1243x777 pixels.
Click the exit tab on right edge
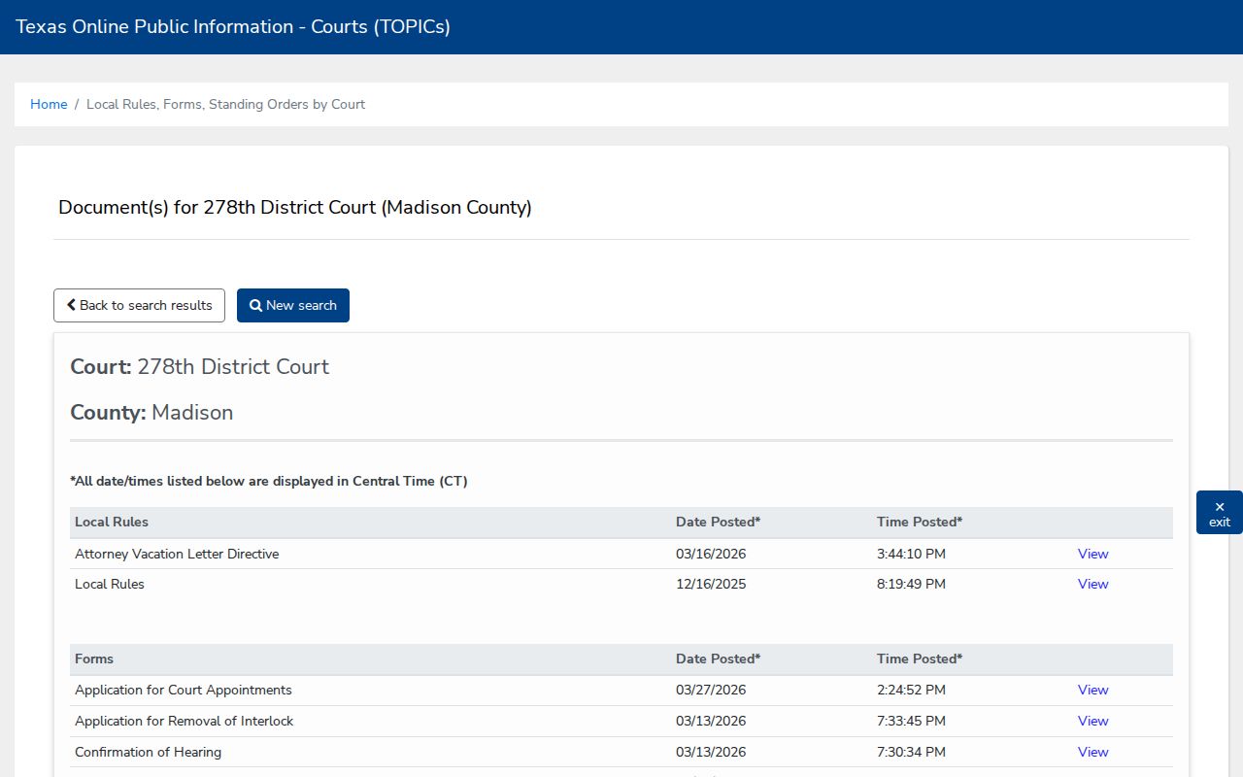point(1220,513)
